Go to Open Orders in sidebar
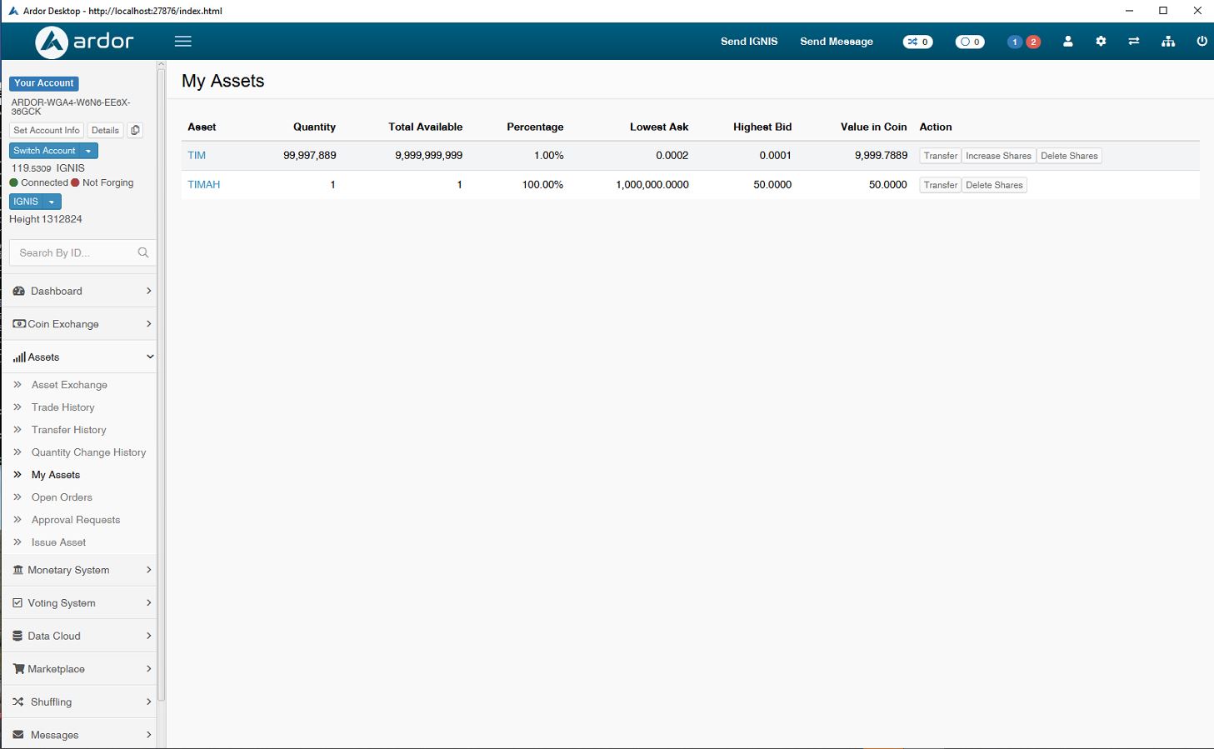The height and width of the screenshot is (749, 1214). click(62, 497)
